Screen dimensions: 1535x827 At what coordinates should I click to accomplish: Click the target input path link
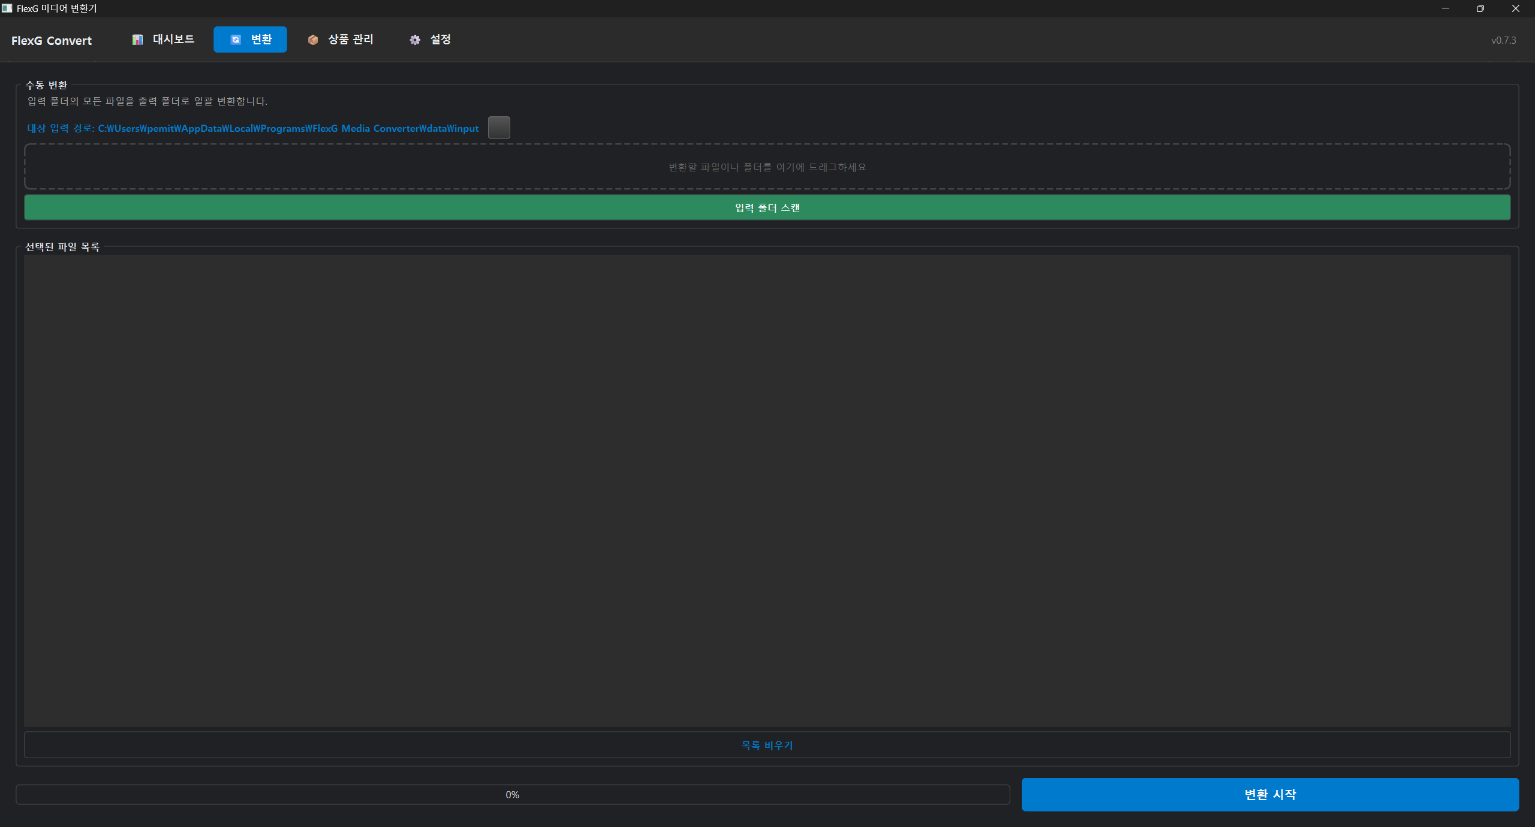click(252, 128)
